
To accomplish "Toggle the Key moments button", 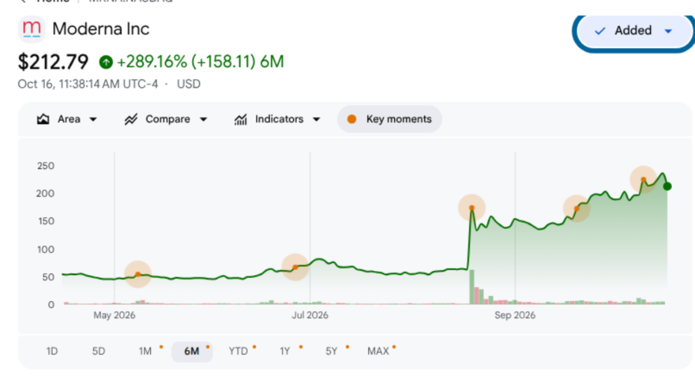I will [x=390, y=120].
